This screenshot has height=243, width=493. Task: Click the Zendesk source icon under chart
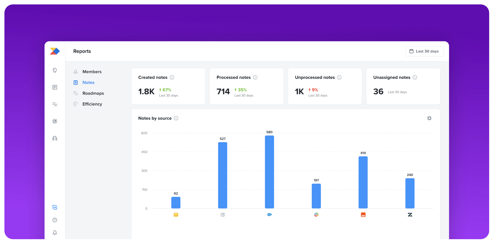410,215
